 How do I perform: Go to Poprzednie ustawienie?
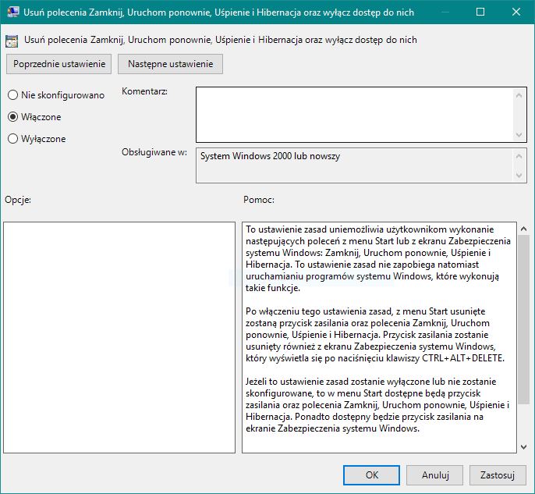coord(58,64)
